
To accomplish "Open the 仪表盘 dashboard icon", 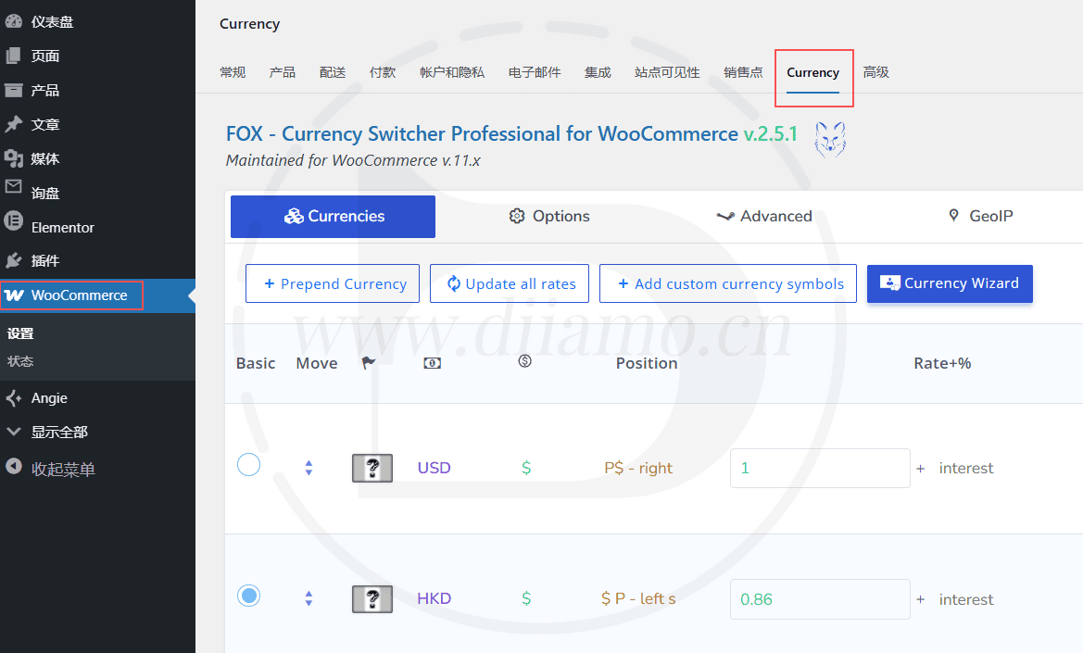I will (x=13, y=21).
